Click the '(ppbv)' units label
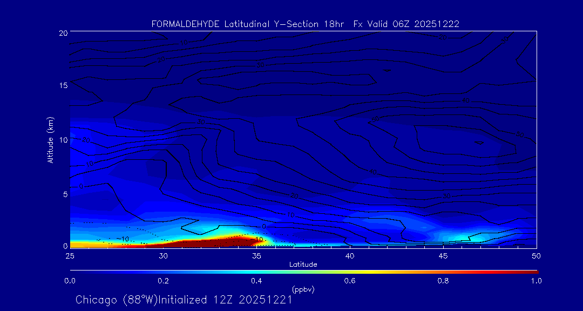 coord(303,289)
